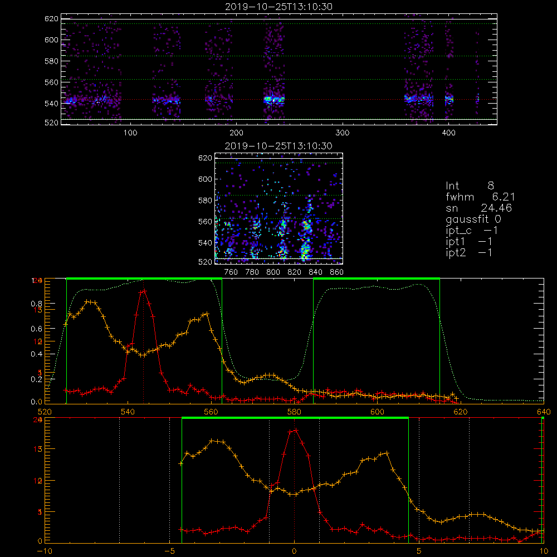Click the red curve peak in the bottom plot
This screenshot has width=557, height=557.
click(x=295, y=430)
